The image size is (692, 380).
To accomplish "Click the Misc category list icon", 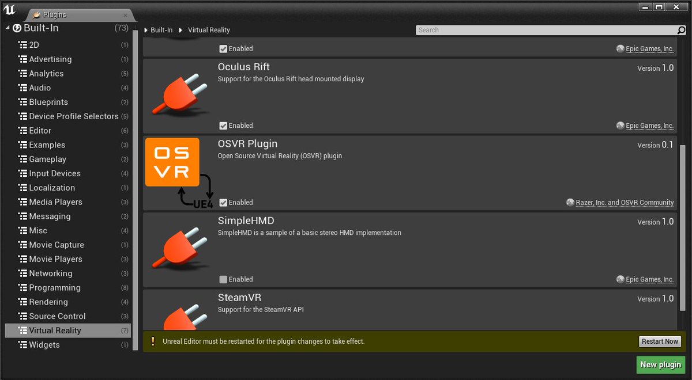I will [22, 230].
